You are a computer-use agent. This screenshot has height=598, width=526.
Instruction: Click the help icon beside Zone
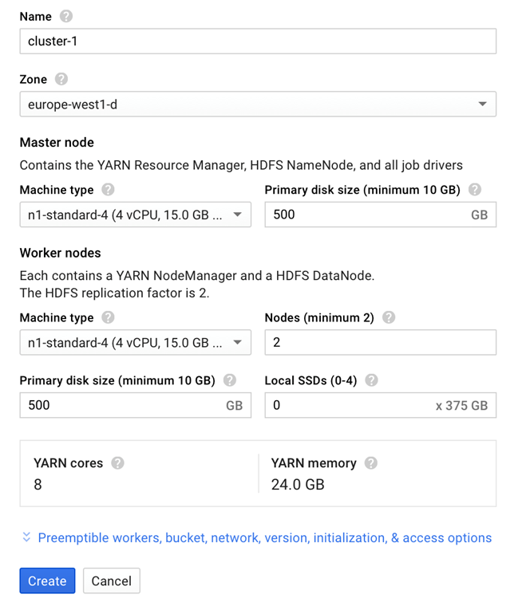[61, 79]
